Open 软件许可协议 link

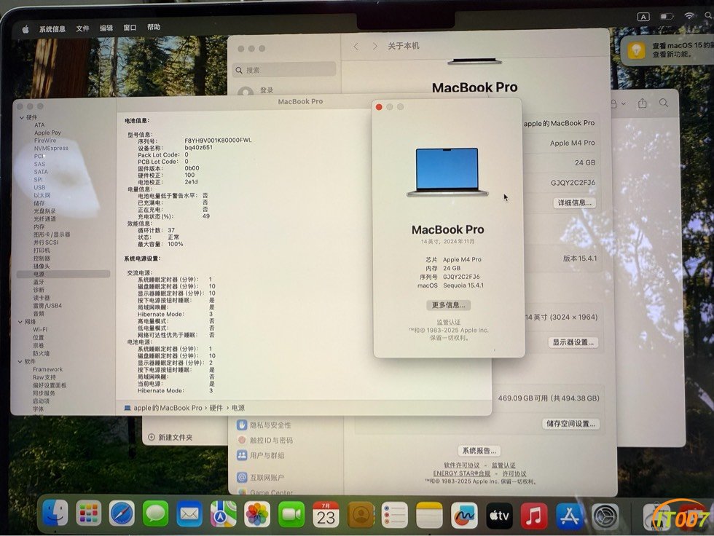tap(462, 465)
